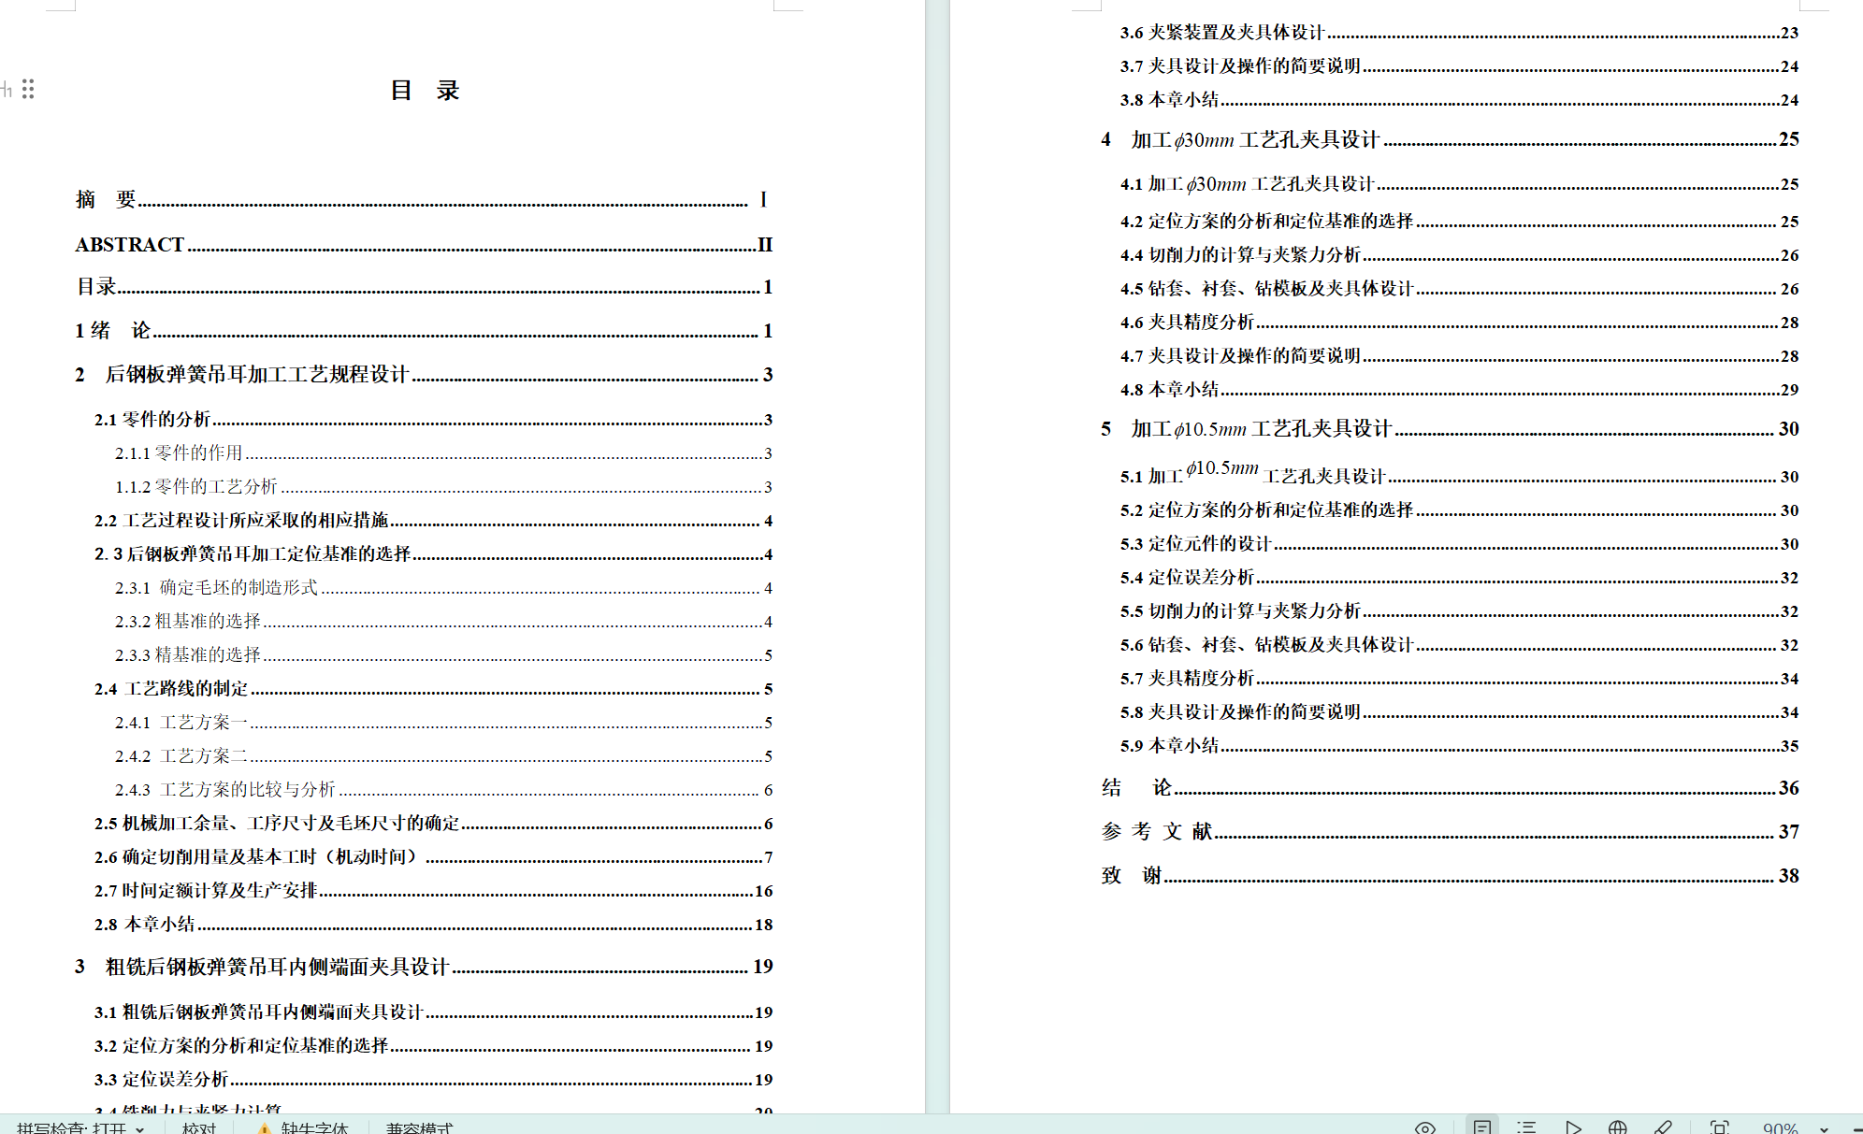This screenshot has height=1134, width=1863.
Task: Click 5.3 定位元件的设计 entry
Action: tap(1459, 543)
